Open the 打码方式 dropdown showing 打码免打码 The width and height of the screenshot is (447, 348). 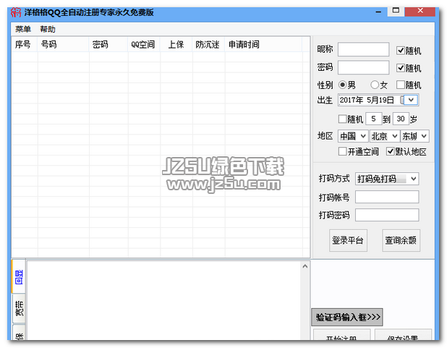[x=387, y=179]
